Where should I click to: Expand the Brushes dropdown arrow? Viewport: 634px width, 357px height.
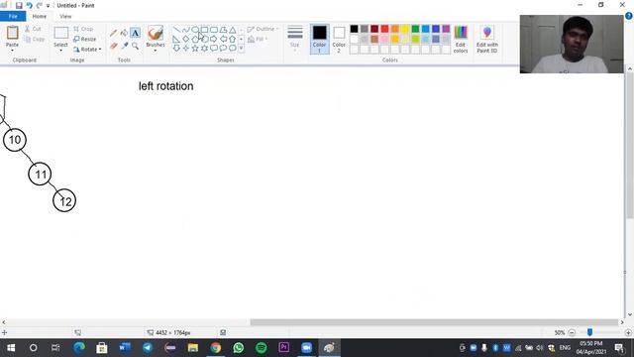[156, 51]
